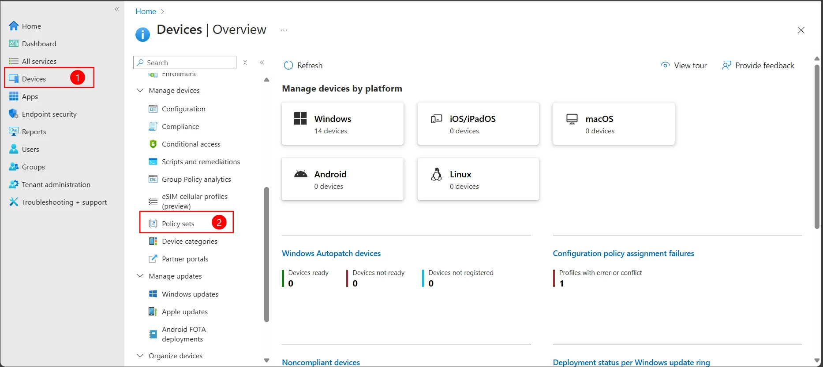Click submenu scroll down arrow

(x=266, y=360)
